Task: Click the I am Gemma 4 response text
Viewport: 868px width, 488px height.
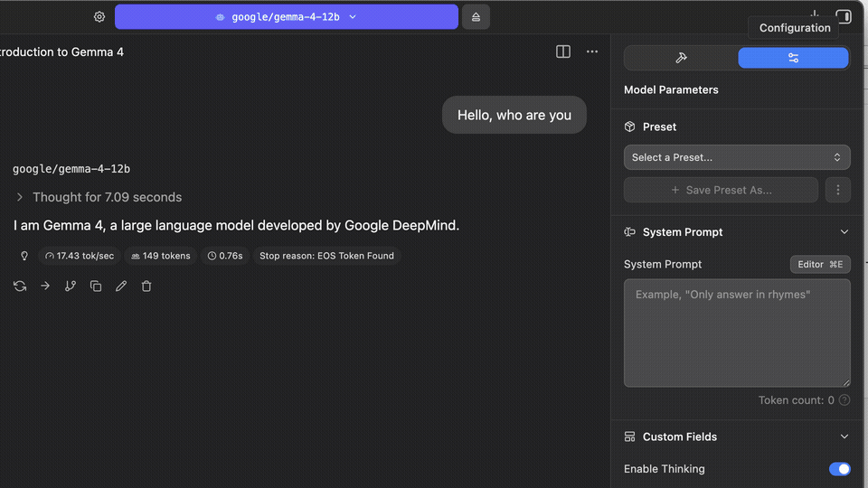Action: tap(236, 225)
